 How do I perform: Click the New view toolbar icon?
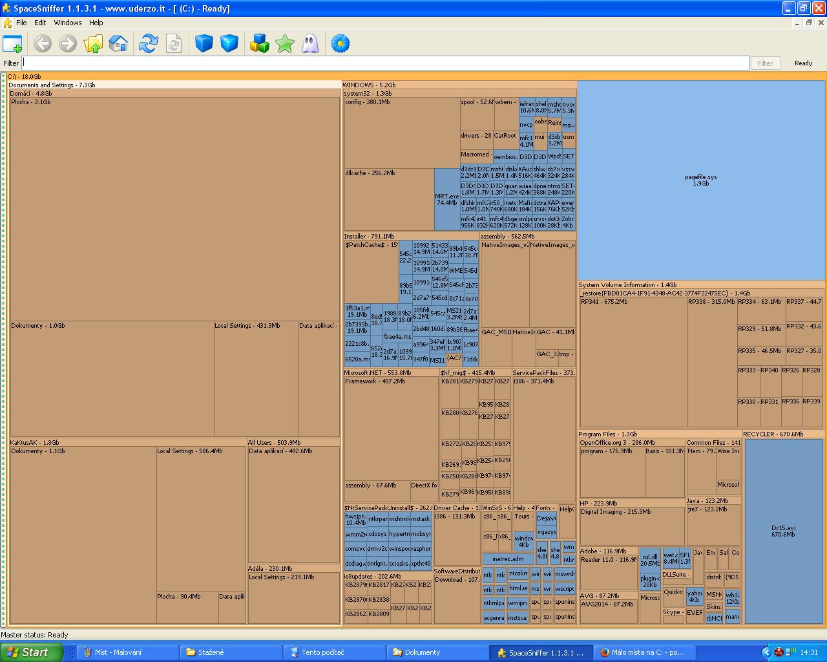pyautogui.click(x=12, y=44)
